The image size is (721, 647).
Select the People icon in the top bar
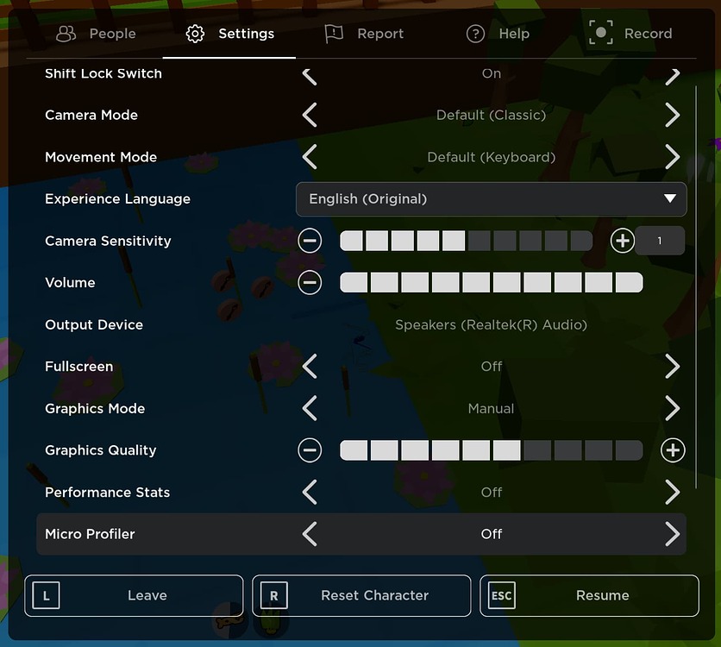click(x=66, y=33)
